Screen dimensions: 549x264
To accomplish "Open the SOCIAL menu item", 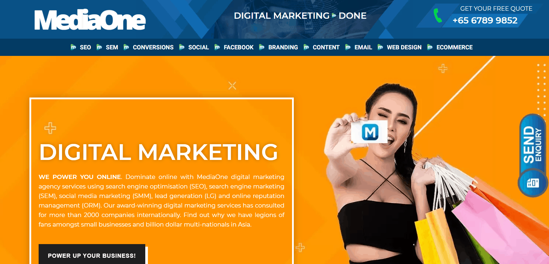I will pyautogui.click(x=198, y=47).
